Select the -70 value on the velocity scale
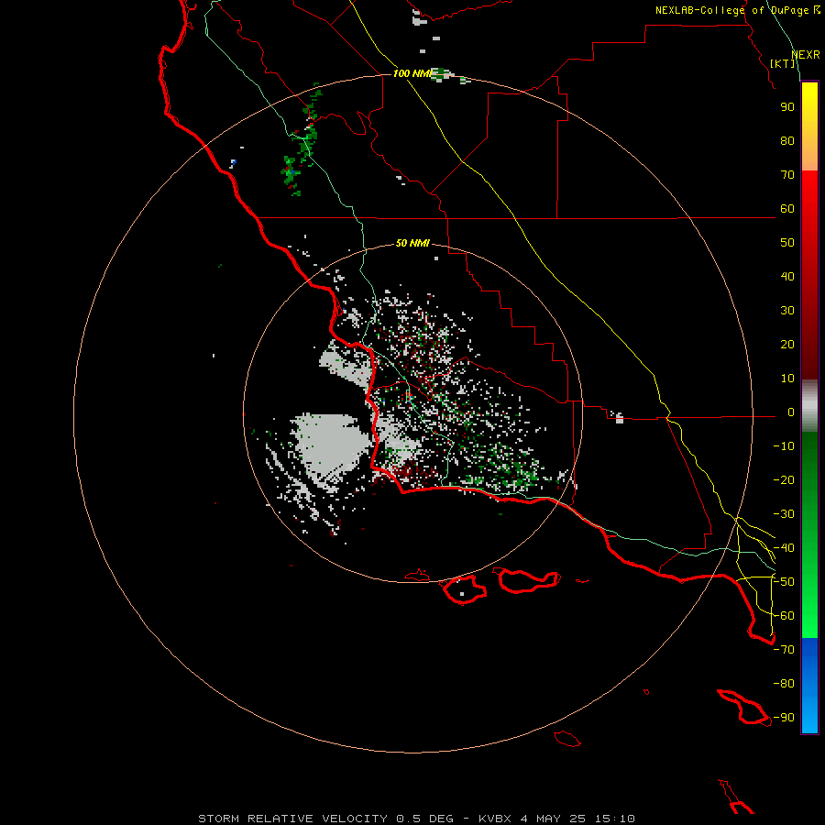Screen dimensions: 825x825 point(784,650)
